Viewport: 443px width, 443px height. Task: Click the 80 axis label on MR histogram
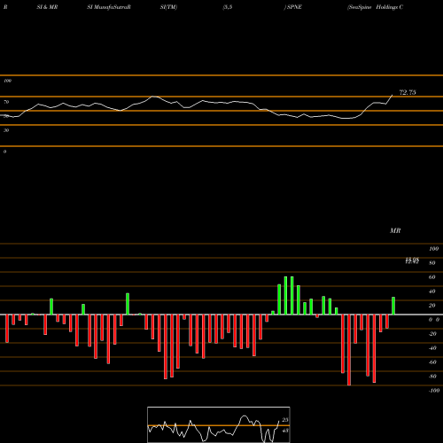click(432, 263)
